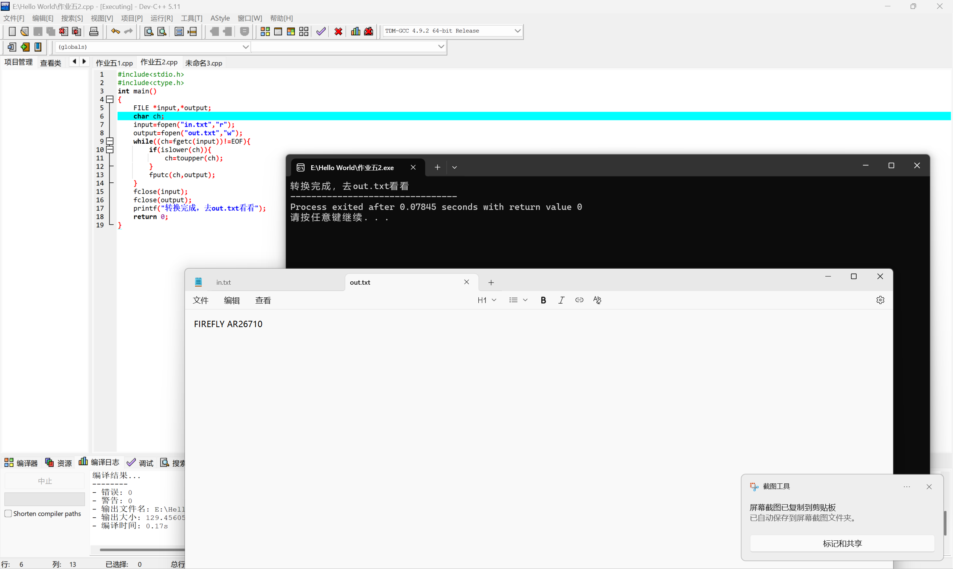The height and width of the screenshot is (569, 953).
Task: Open the TDM-GCC compiler dropdown
Action: click(518, 30)
